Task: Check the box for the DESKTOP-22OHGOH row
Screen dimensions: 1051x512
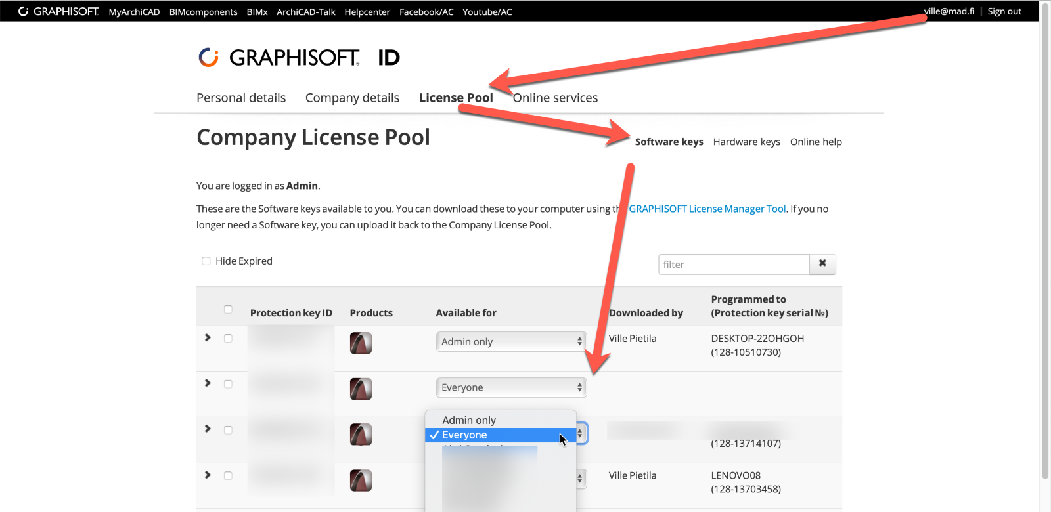Action: 228,339
